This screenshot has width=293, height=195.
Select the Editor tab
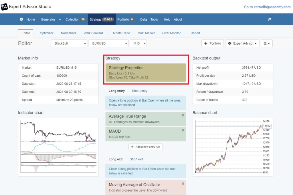pos(25,33)
